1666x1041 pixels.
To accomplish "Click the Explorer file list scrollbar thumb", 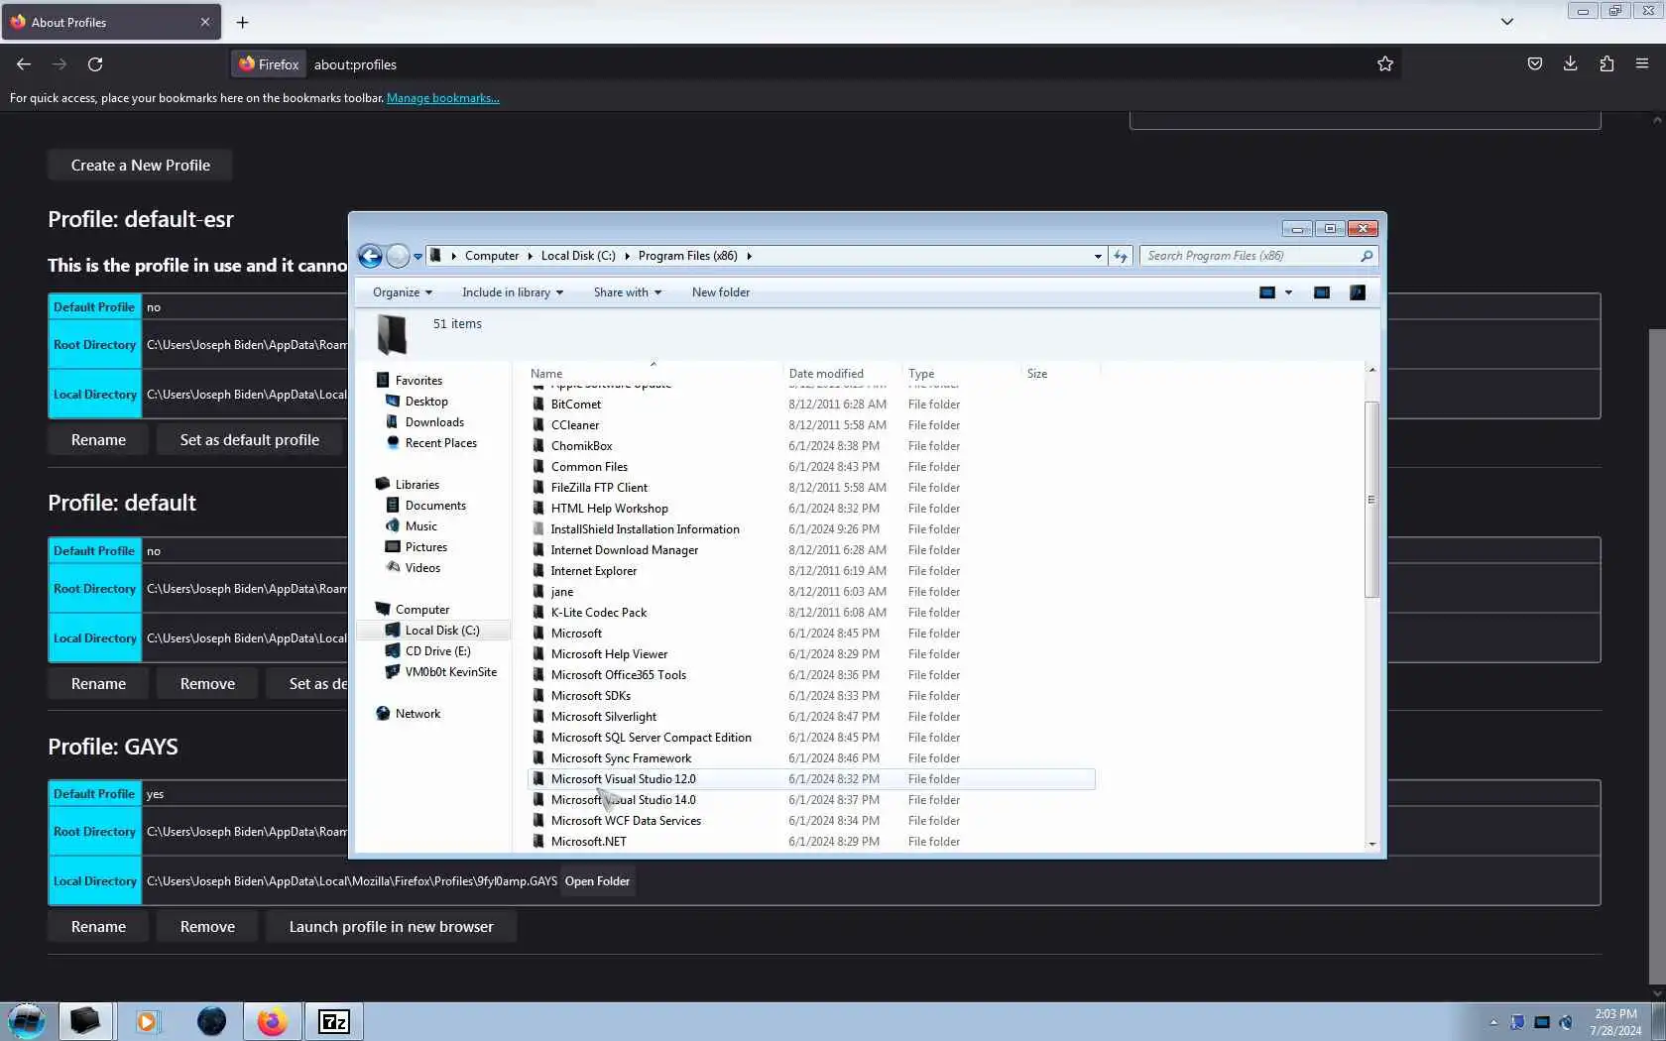I will pyautogui.click(x=1371, y=500).
